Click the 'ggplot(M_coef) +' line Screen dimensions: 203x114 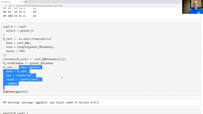pyautogui.click(x=16, y=113)
